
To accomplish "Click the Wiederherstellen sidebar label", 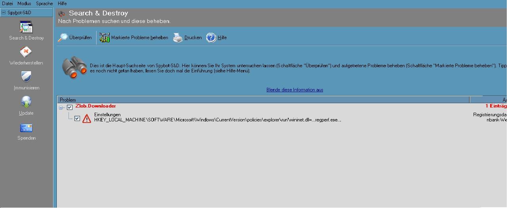I will [x=26, y=63].
